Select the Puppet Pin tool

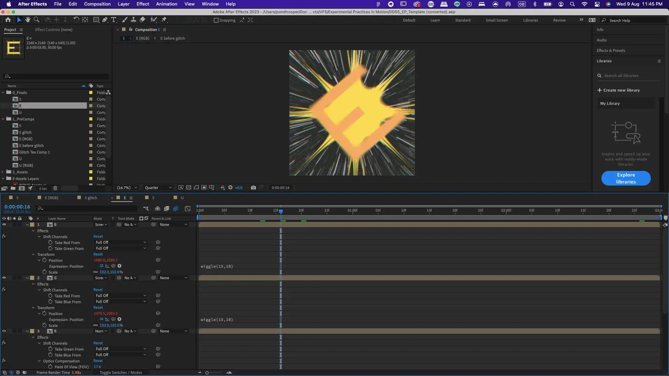164,20
